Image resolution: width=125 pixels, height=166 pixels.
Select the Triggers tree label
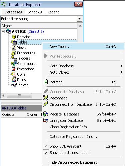tap(24, 58)
